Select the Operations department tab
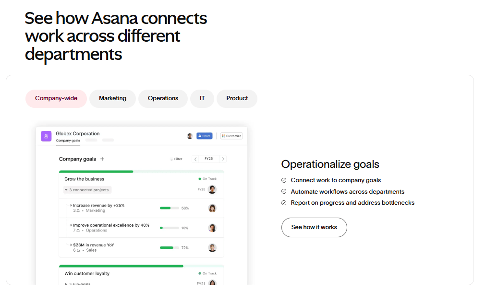Screen dimensions: 486x302 163,99
